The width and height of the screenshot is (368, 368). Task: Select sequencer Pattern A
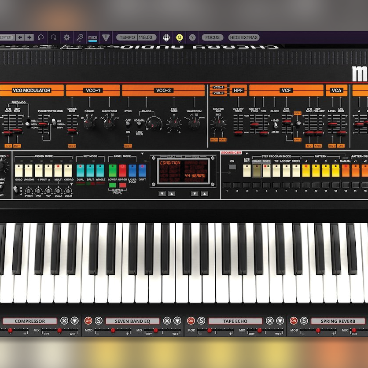point(306,171)
